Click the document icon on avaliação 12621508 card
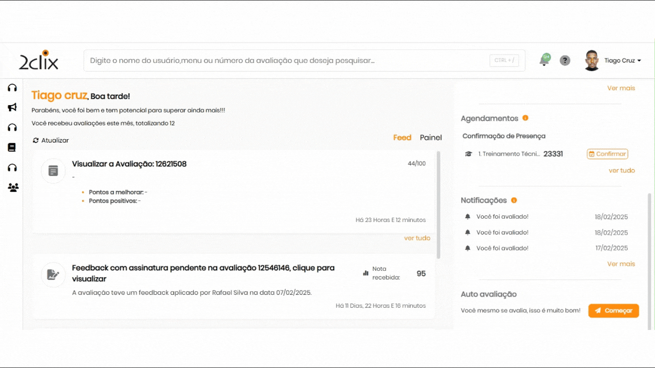Screen dimensions: 655x368 [53, 171]
